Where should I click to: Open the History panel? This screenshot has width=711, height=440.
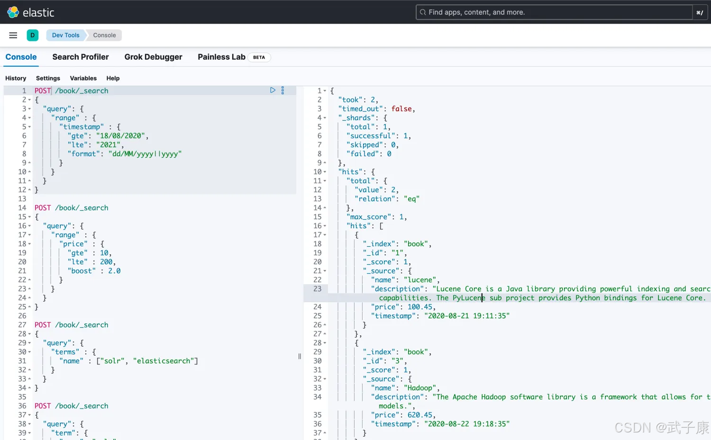pos(16,78)
